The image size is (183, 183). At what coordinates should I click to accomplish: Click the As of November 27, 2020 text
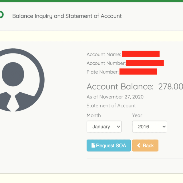[x=115, y=97]
